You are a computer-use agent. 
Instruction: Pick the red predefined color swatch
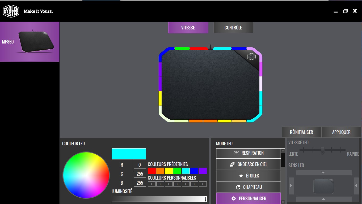click(x=152, y=171)
